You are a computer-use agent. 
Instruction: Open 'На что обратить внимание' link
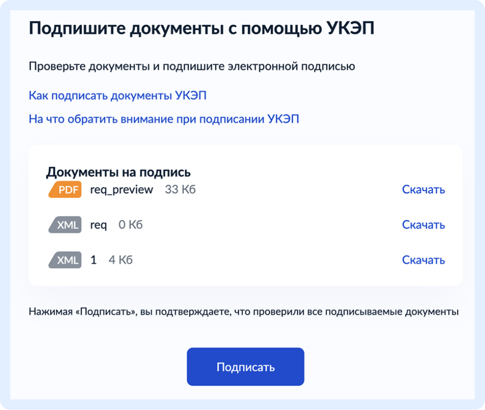click(x=164, y=119)
